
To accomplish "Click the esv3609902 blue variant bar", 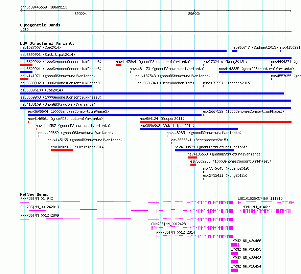I will (x=56, y=86).
